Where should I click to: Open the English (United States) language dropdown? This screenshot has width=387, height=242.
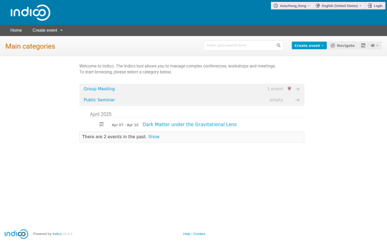(x=339, y=6)
